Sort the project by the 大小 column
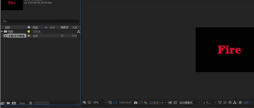The width and height of the screenshot is (254, 108). click(x=52, y=27)
